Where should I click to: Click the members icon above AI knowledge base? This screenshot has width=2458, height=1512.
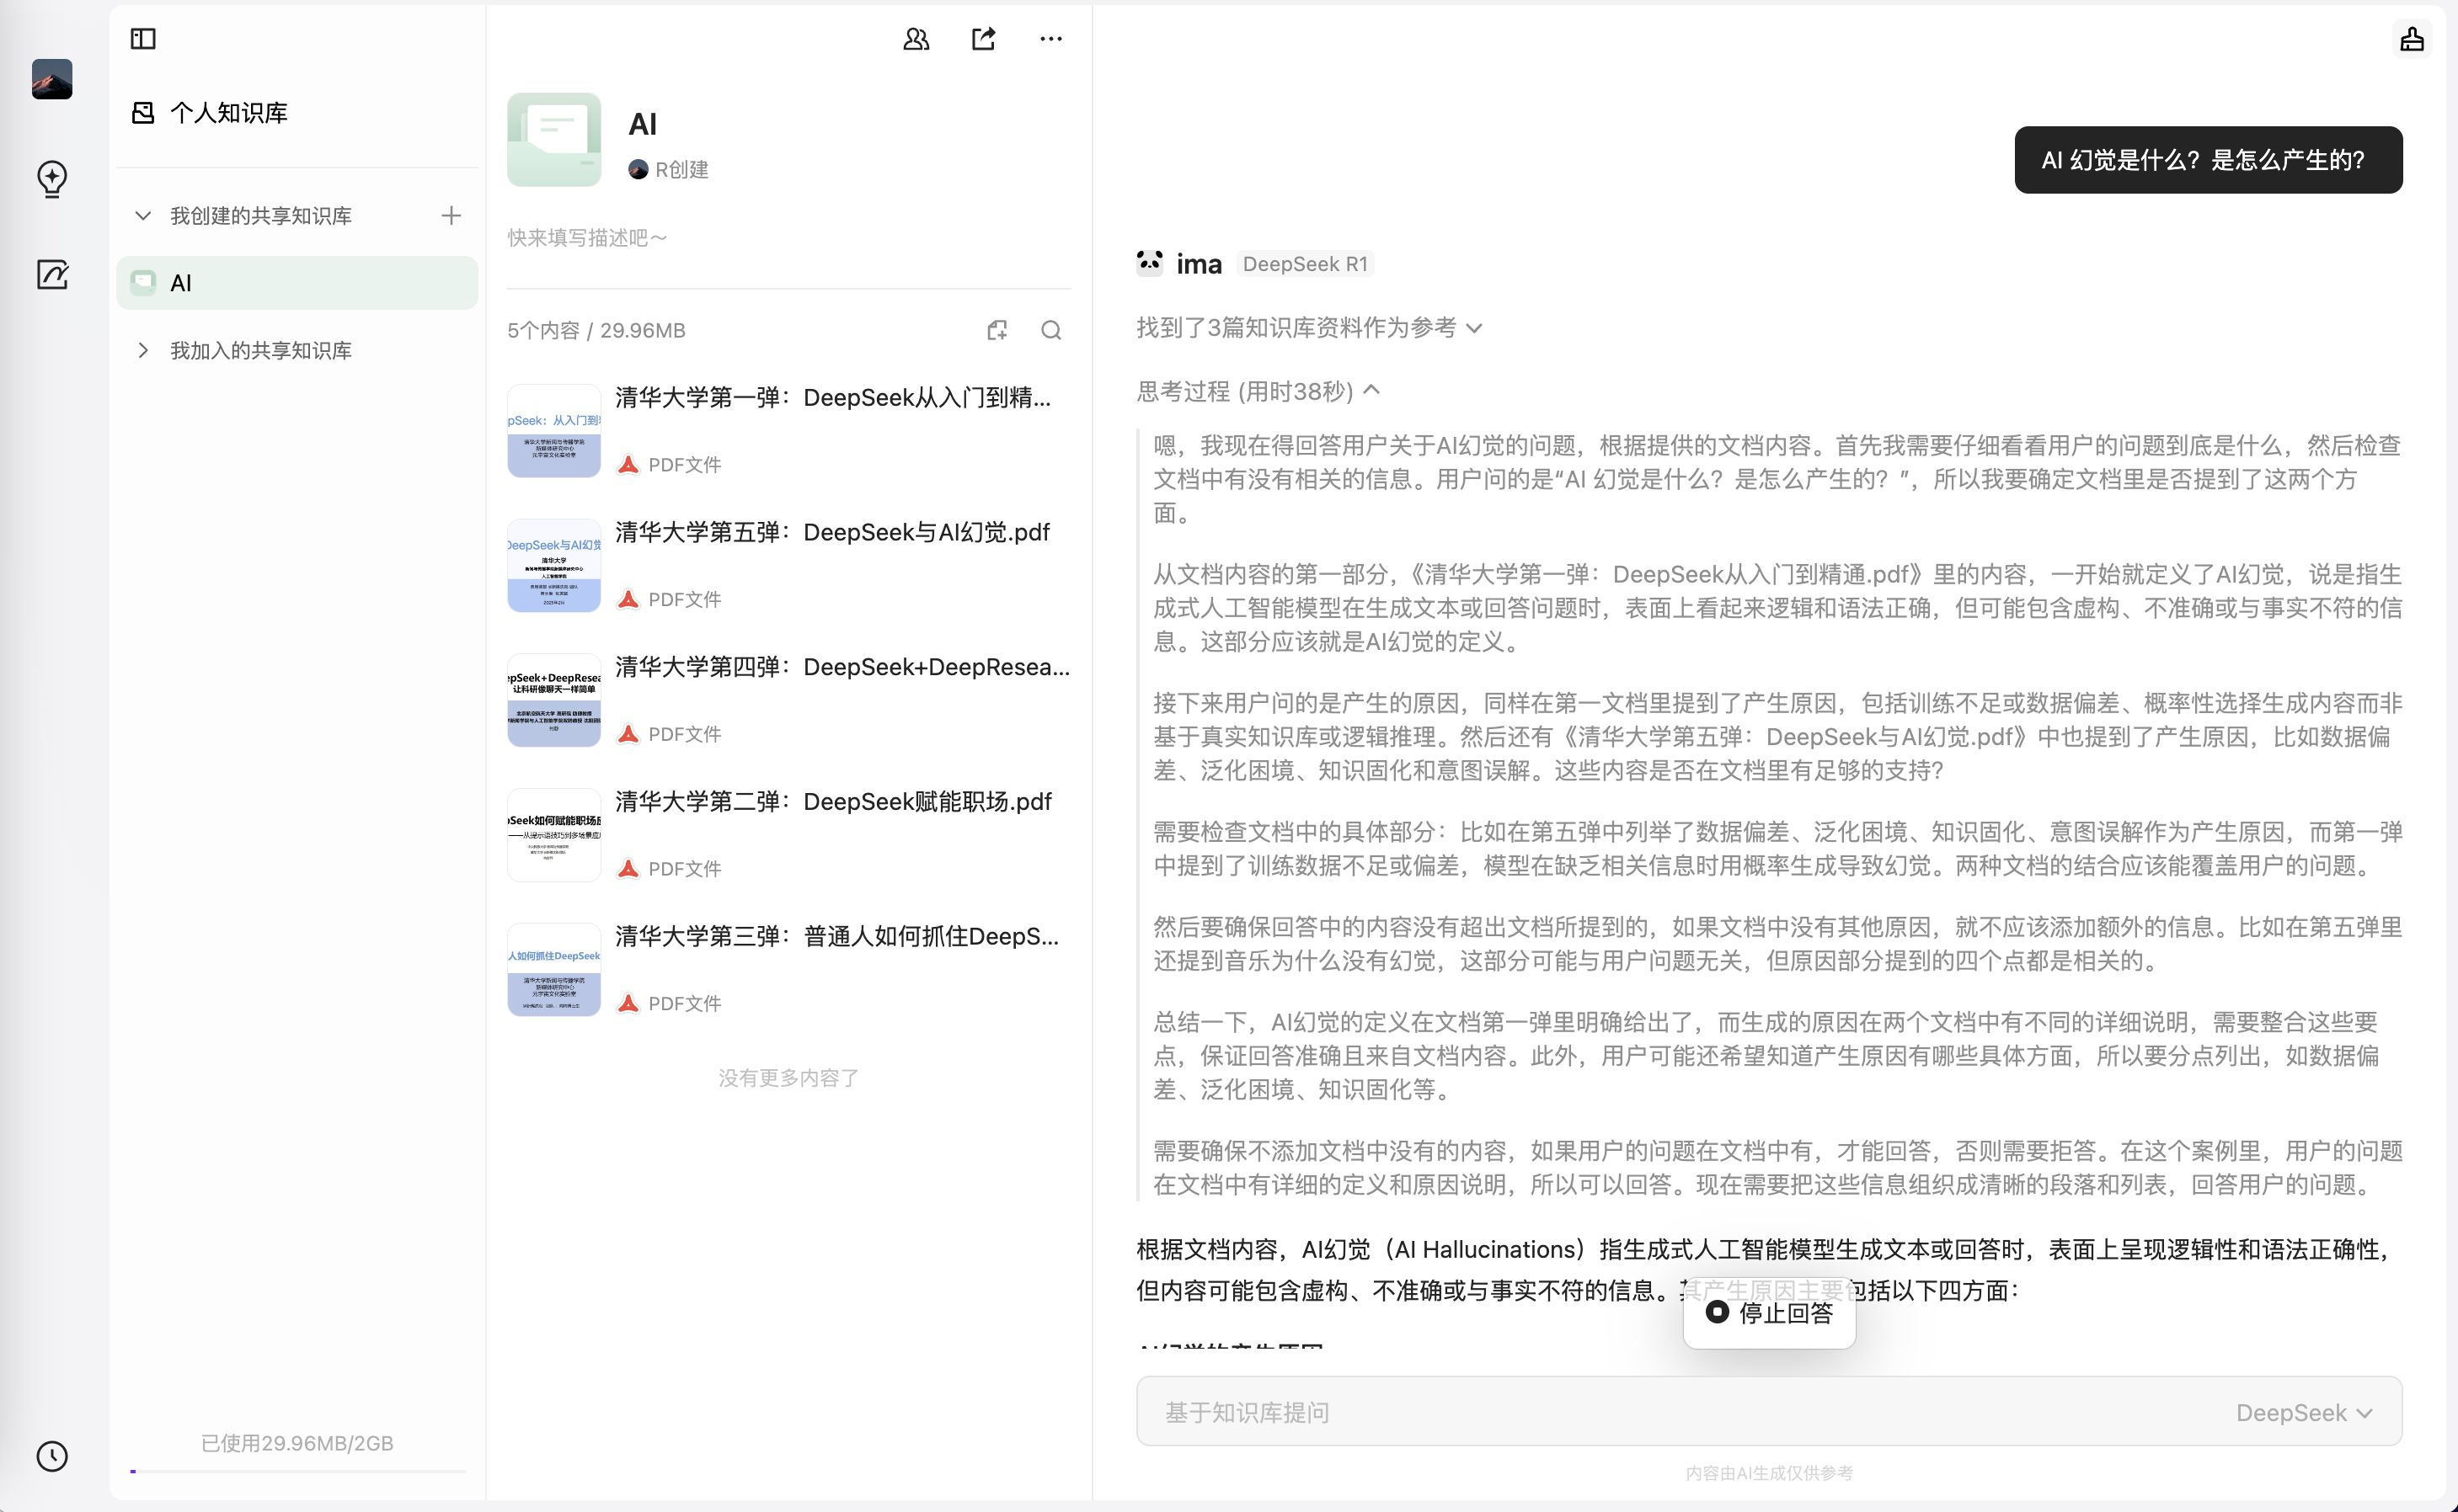pos(916,39)
